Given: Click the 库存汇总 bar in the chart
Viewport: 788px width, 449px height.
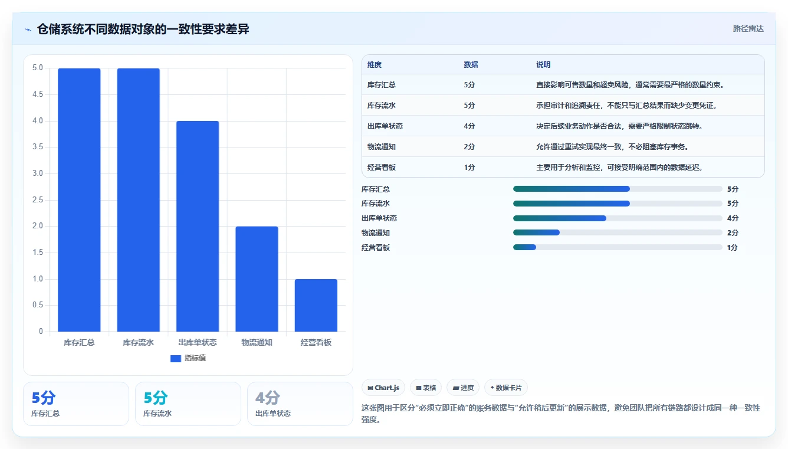Looking at the screenshot, I should 79,200.
